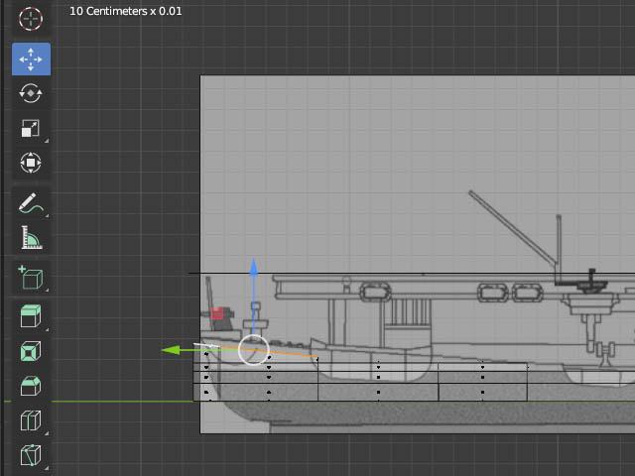Select the Cursor tool
635x476 pixels.
pos(31,19)
